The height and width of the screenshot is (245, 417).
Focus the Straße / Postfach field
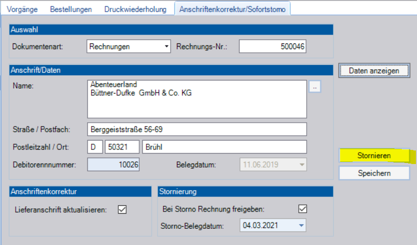pos(196,129)
